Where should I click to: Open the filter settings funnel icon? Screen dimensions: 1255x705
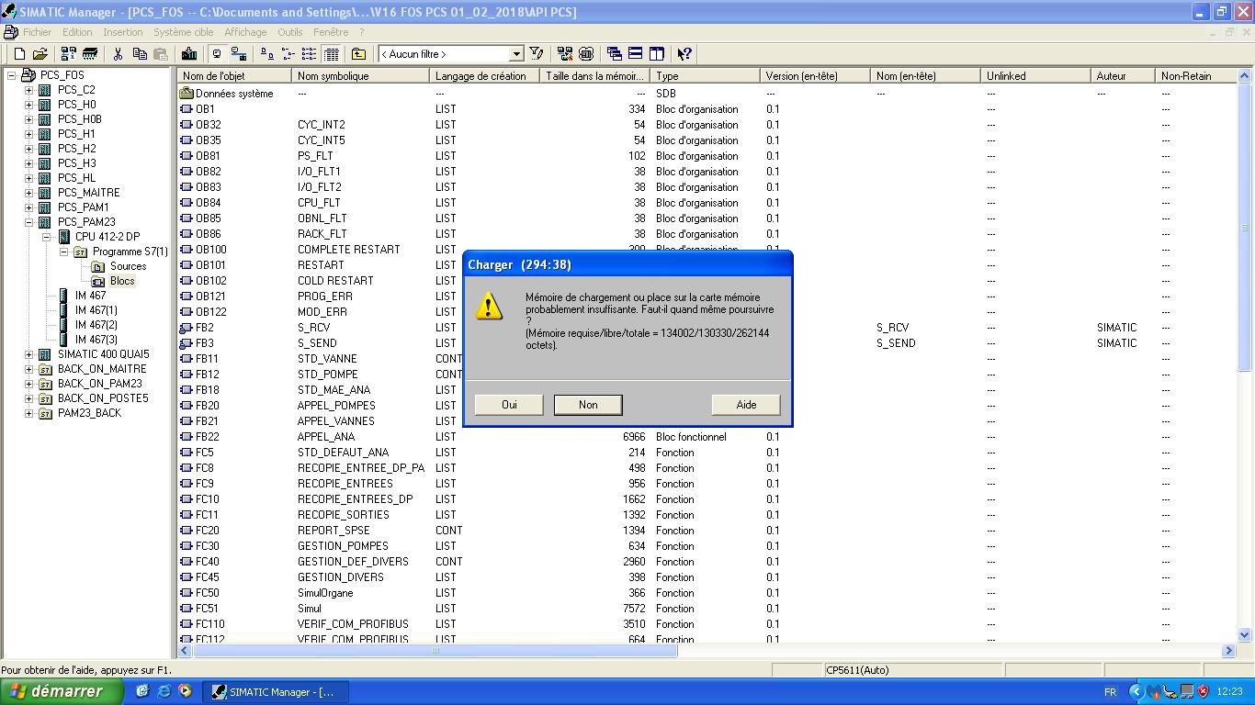(537, 54)
